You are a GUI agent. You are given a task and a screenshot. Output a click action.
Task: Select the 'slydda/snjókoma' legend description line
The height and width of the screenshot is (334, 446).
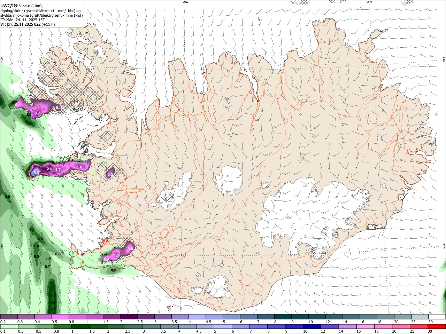tap(41, 15)
